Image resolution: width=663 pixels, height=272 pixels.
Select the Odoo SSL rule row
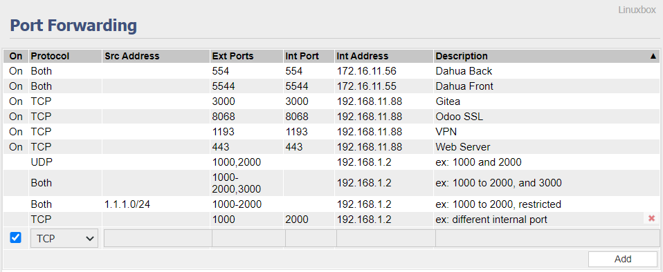click(331, 117)
